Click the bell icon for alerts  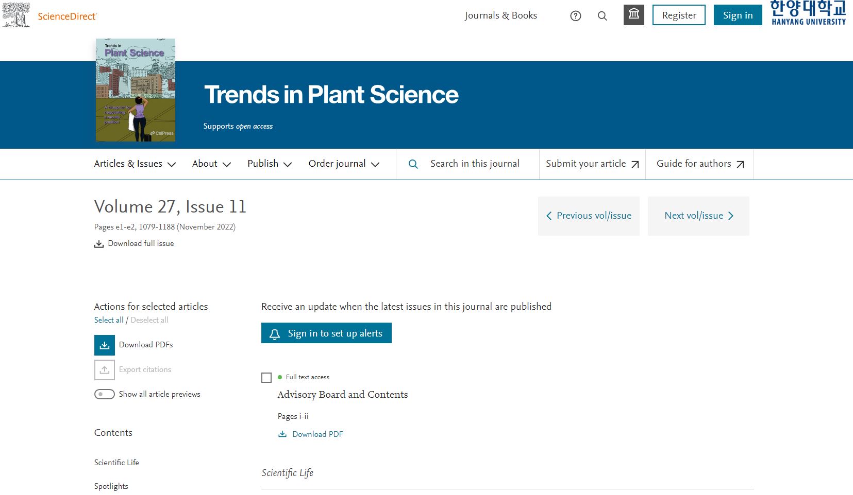click(275, 334)
